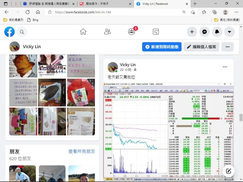
Task: Click the site lock icon in address bar
Action: click(50, 12)
